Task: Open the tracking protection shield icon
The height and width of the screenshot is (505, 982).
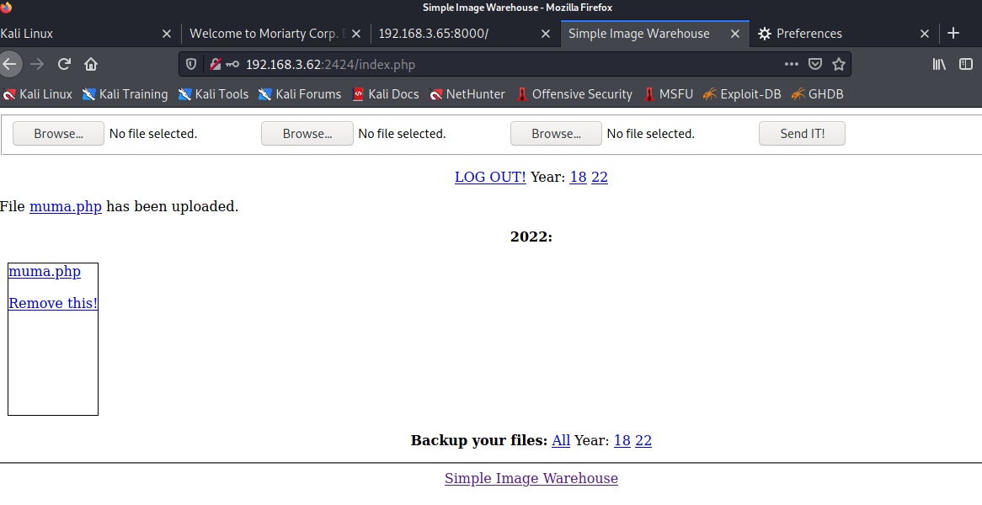Action: (191, 64)
